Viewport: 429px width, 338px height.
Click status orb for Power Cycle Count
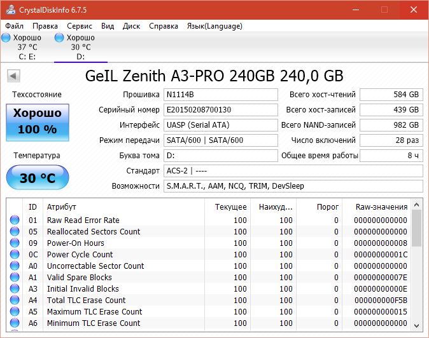15,254
